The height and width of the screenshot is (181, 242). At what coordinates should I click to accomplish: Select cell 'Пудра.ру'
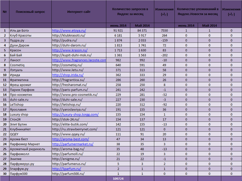pyautogui.click(x=30, y=40)
